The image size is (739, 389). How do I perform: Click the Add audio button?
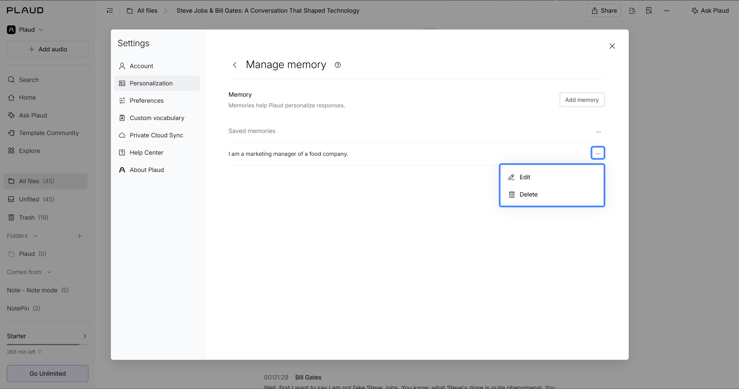point(48,49)
